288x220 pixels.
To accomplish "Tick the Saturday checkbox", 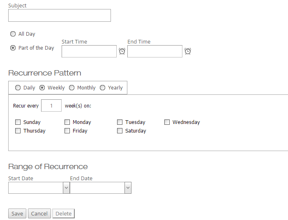I will (120, 131).
